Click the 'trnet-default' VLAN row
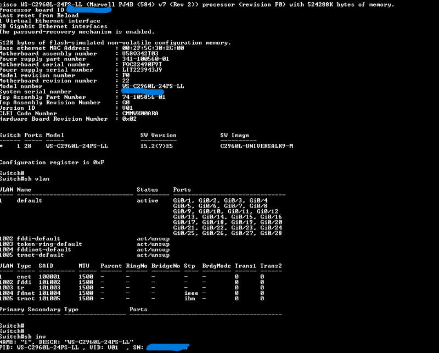The height and width of the screenshot is (353, 439). tap(85, 255)
